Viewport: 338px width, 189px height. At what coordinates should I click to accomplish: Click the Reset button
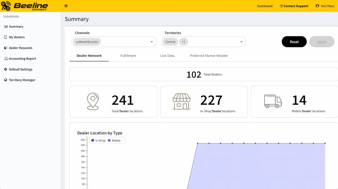294,42
